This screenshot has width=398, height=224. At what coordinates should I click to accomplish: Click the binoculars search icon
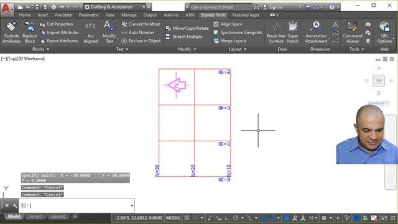[x=257, y=7]
